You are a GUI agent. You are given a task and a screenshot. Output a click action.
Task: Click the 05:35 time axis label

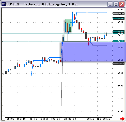click(10, 119)
